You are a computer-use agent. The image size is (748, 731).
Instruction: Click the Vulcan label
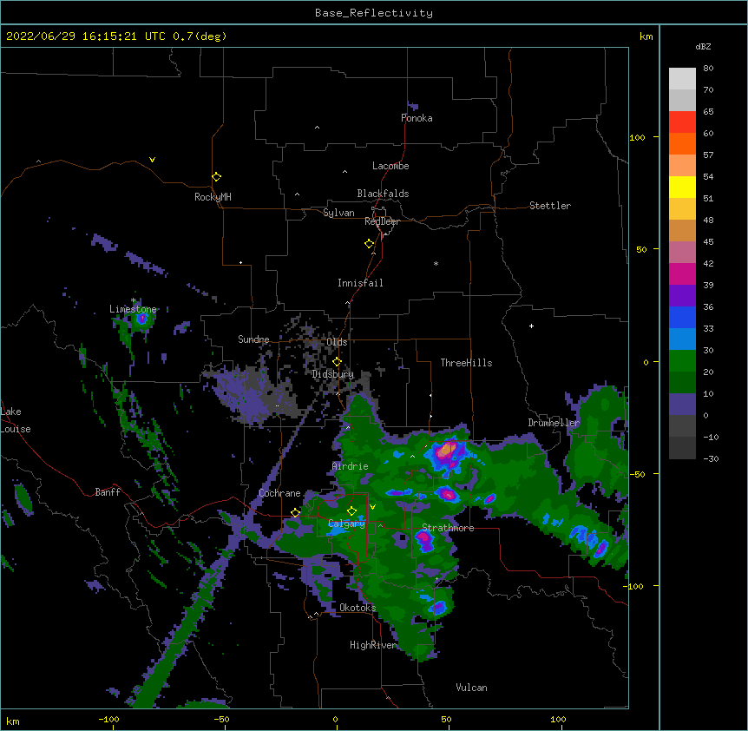pos(471,688)
